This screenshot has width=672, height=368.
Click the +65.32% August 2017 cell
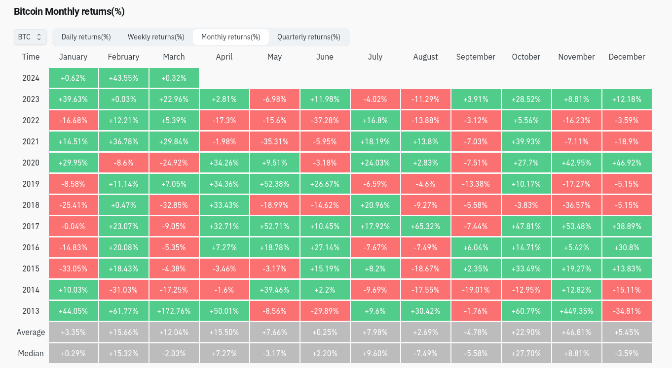click(425, 226)
